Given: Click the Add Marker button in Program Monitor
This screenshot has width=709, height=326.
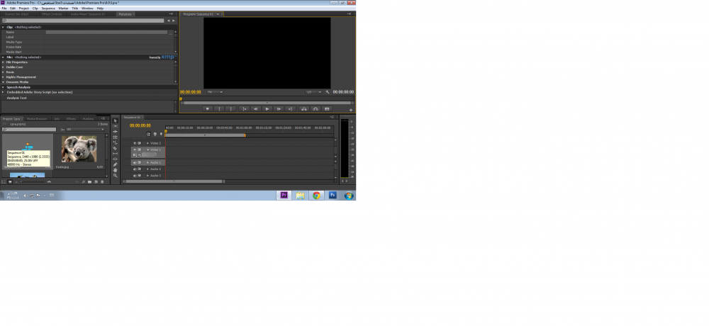Looking at the screenshot, I should point(207,109).
